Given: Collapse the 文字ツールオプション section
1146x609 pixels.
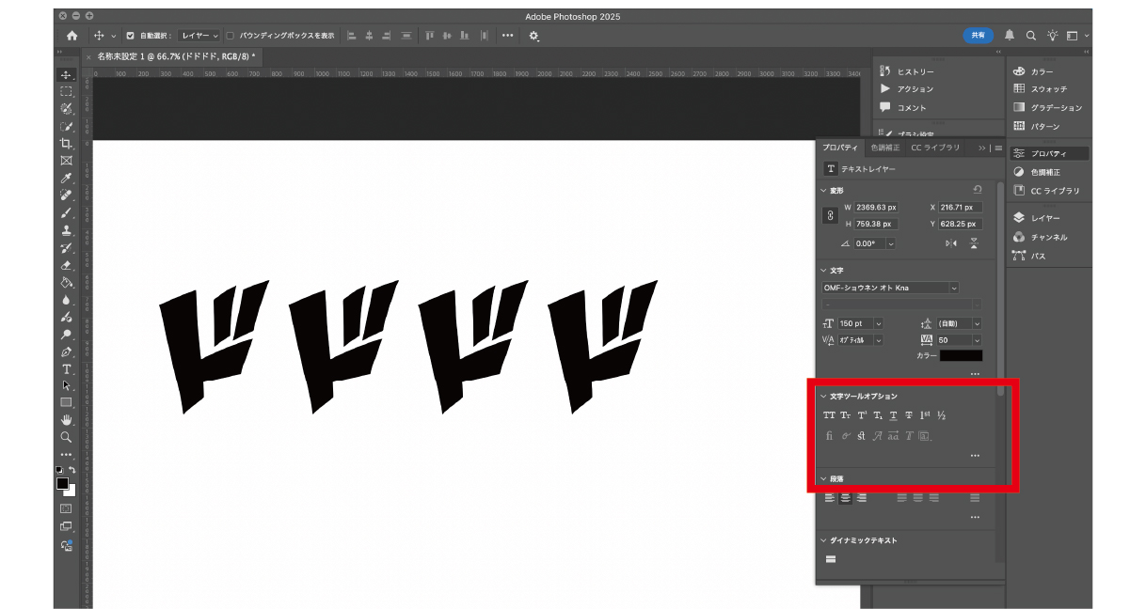Looking at the screenshot, I should point(824,397).
